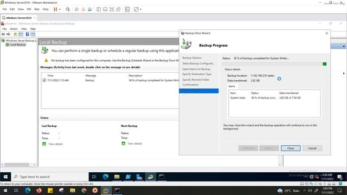Viewport: 347px width, 195px height.
Task: Click the backup progress bar in the wizard
Action: coord(274,64)
